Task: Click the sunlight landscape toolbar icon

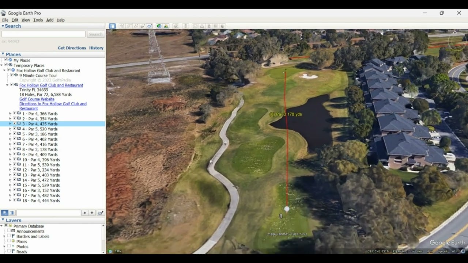Action: [166, 26]
